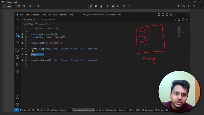Click Live Share in status bar

pyautogui.click(x=52, y=110)
